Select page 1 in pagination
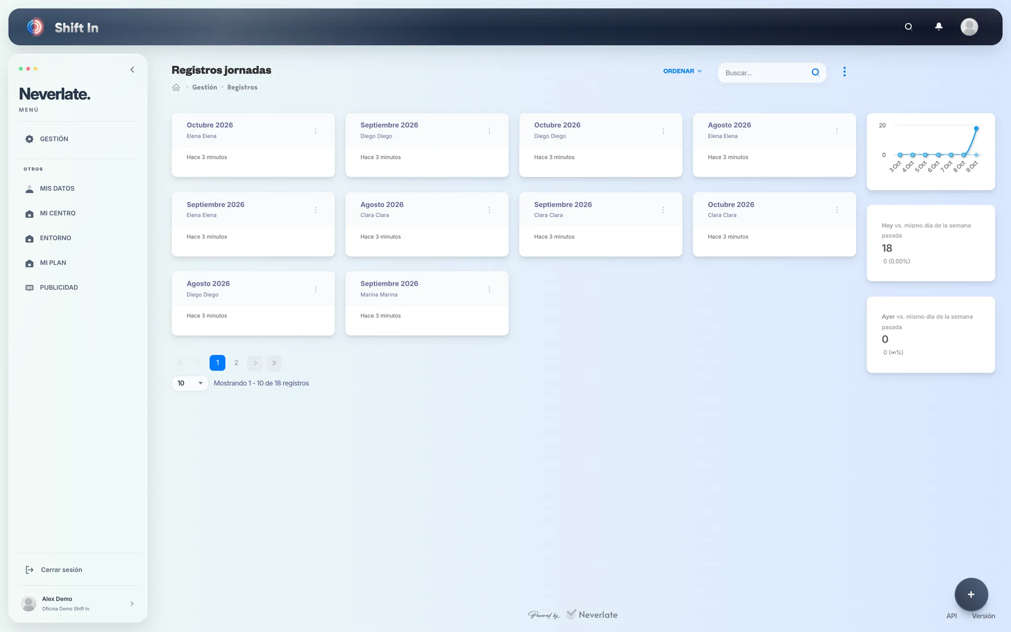This screenshot has height=632, width=1011. 217,363
